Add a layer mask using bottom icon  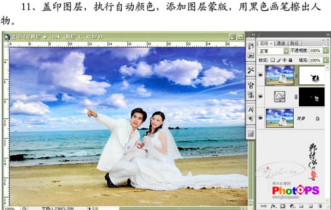(282, 206)
